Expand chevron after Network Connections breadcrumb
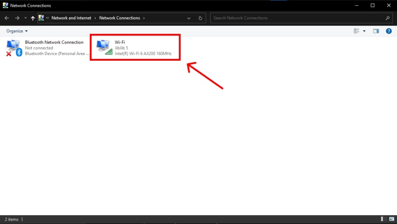Viewport: 397px width, 224px height. (x=144, y=18)
